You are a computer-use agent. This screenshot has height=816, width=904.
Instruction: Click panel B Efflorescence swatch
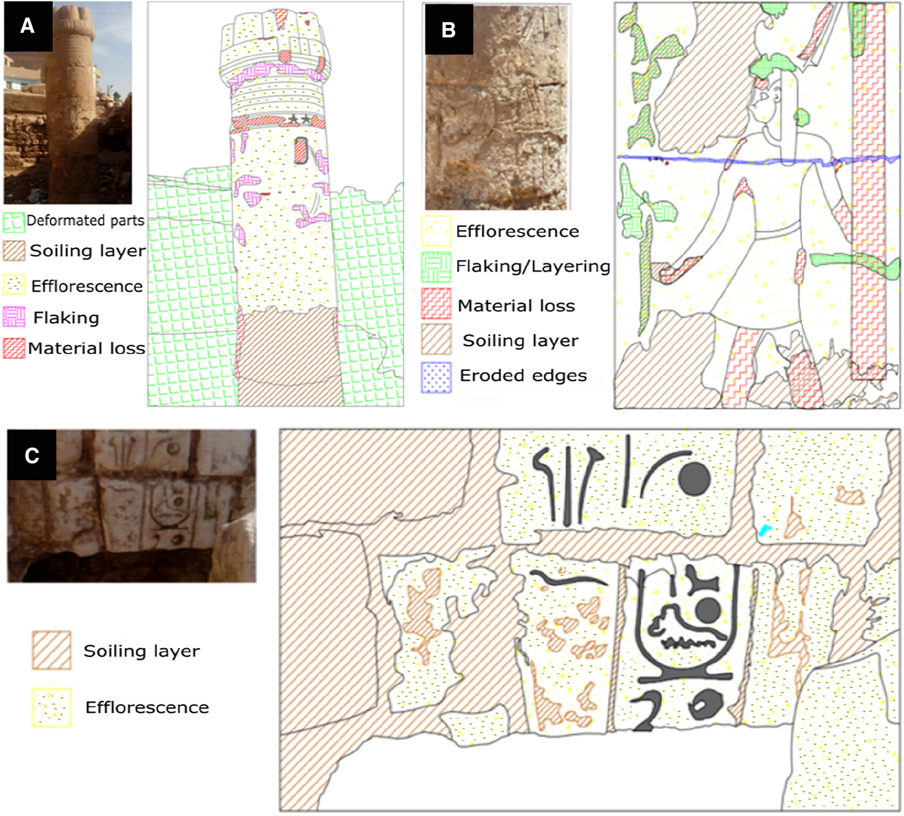click(x=436, y=231)
